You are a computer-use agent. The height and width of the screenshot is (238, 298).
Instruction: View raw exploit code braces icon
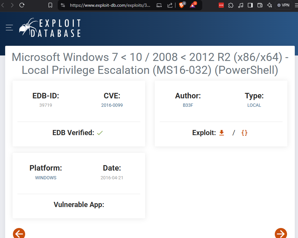coord(244,133)
